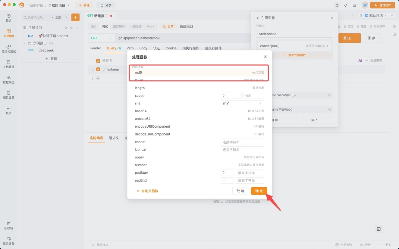399x249 pixels.
Task: Click the substr start index field
Action: (231, 96)
